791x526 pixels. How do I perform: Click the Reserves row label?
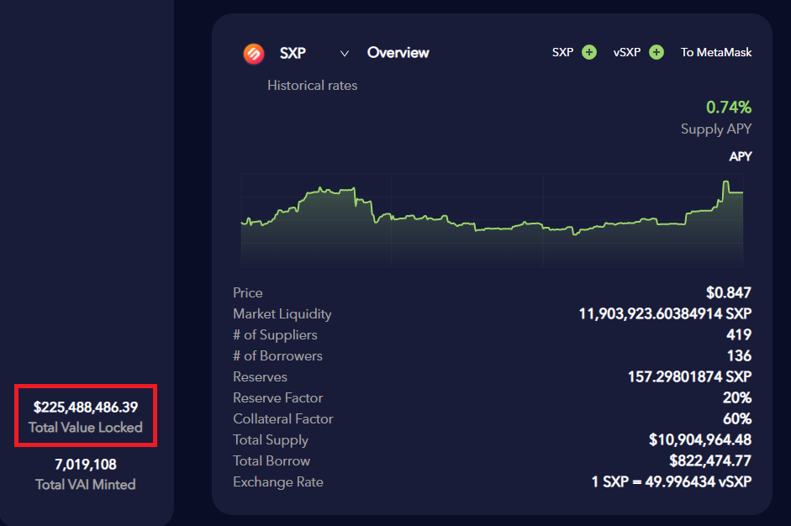pos(260,376)
